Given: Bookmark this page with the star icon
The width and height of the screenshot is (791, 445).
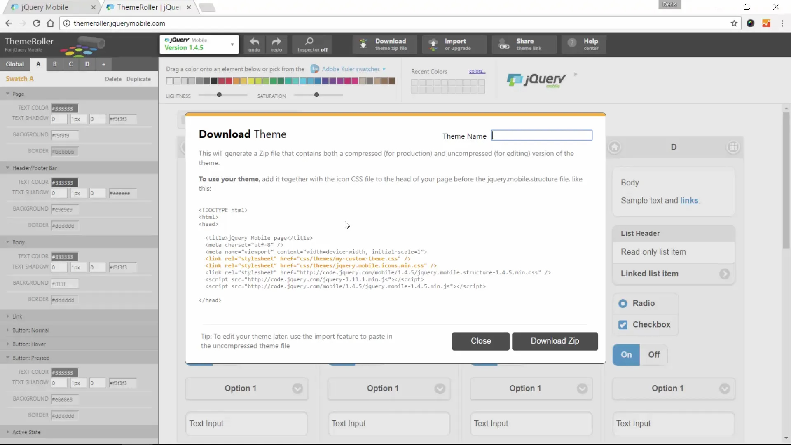Looking at the screenshot, I should tap(734, 23).
